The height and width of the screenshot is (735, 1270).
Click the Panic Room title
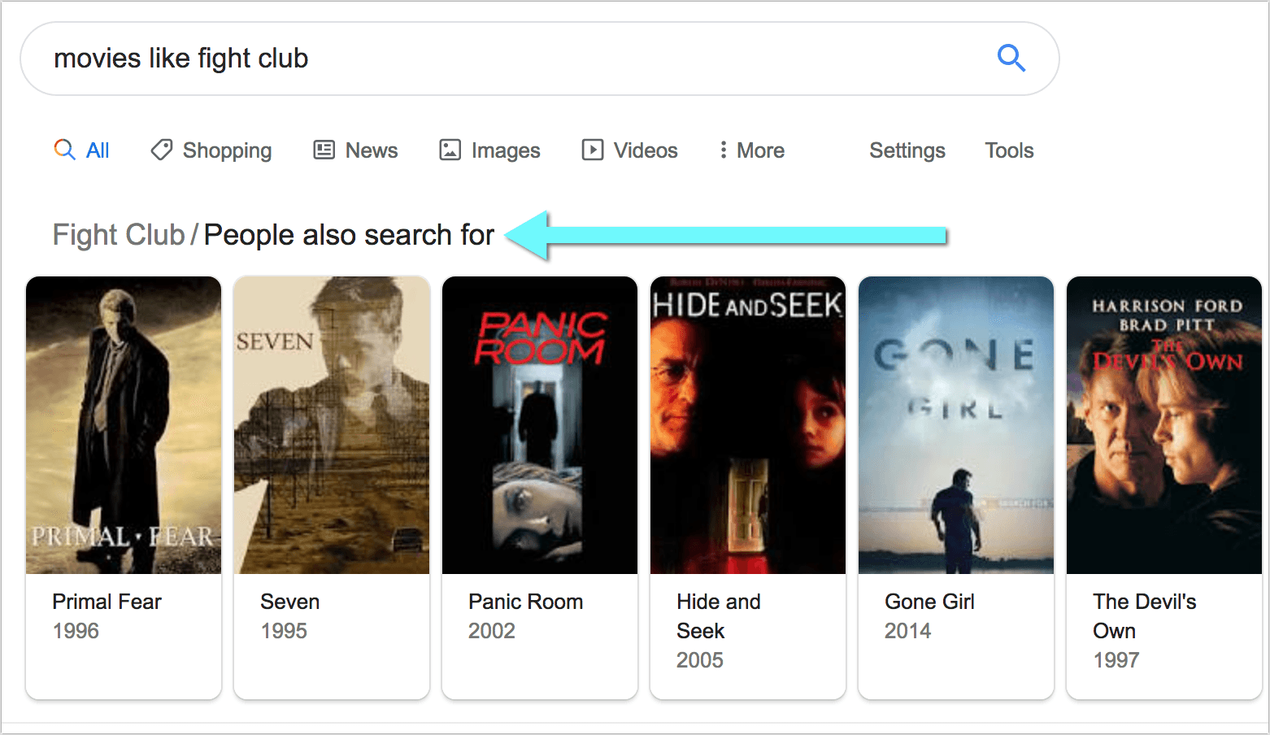click(526, 602)
